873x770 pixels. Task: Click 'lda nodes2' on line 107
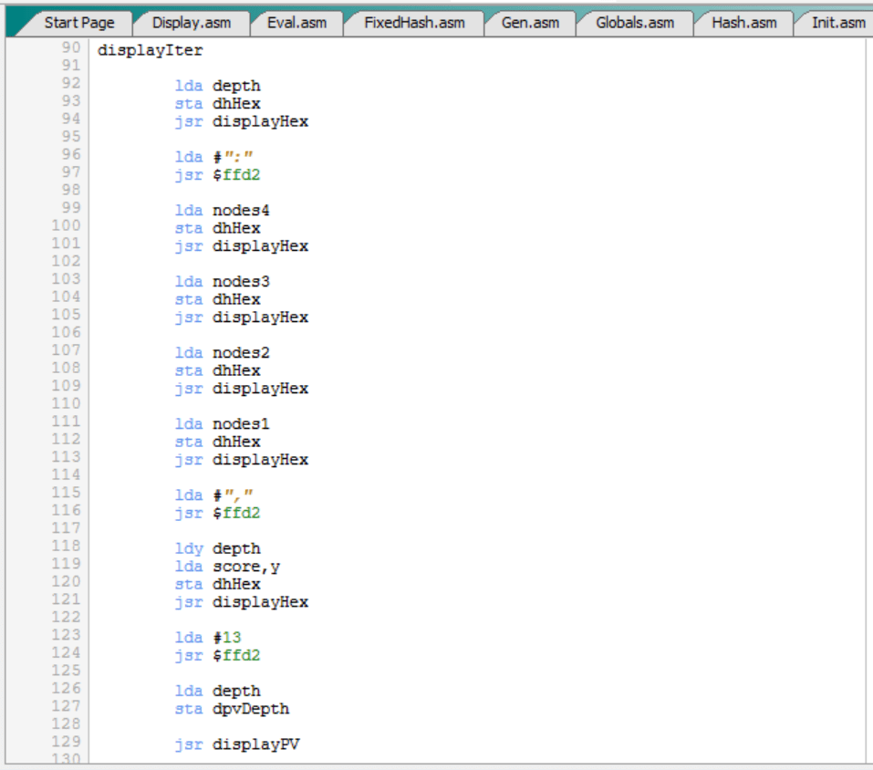tap(222, 353)
